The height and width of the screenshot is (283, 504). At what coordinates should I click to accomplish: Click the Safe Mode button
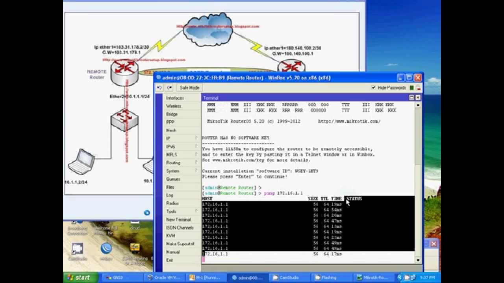point(189,88)
